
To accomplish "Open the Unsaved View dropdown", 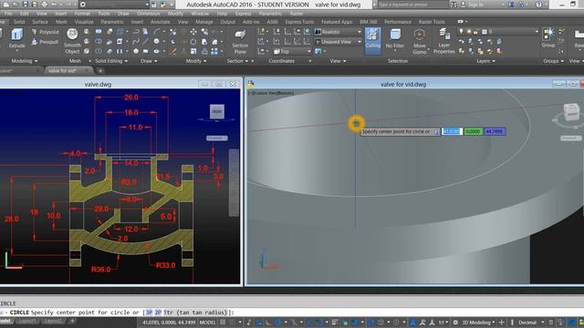I will pos(339,42).
